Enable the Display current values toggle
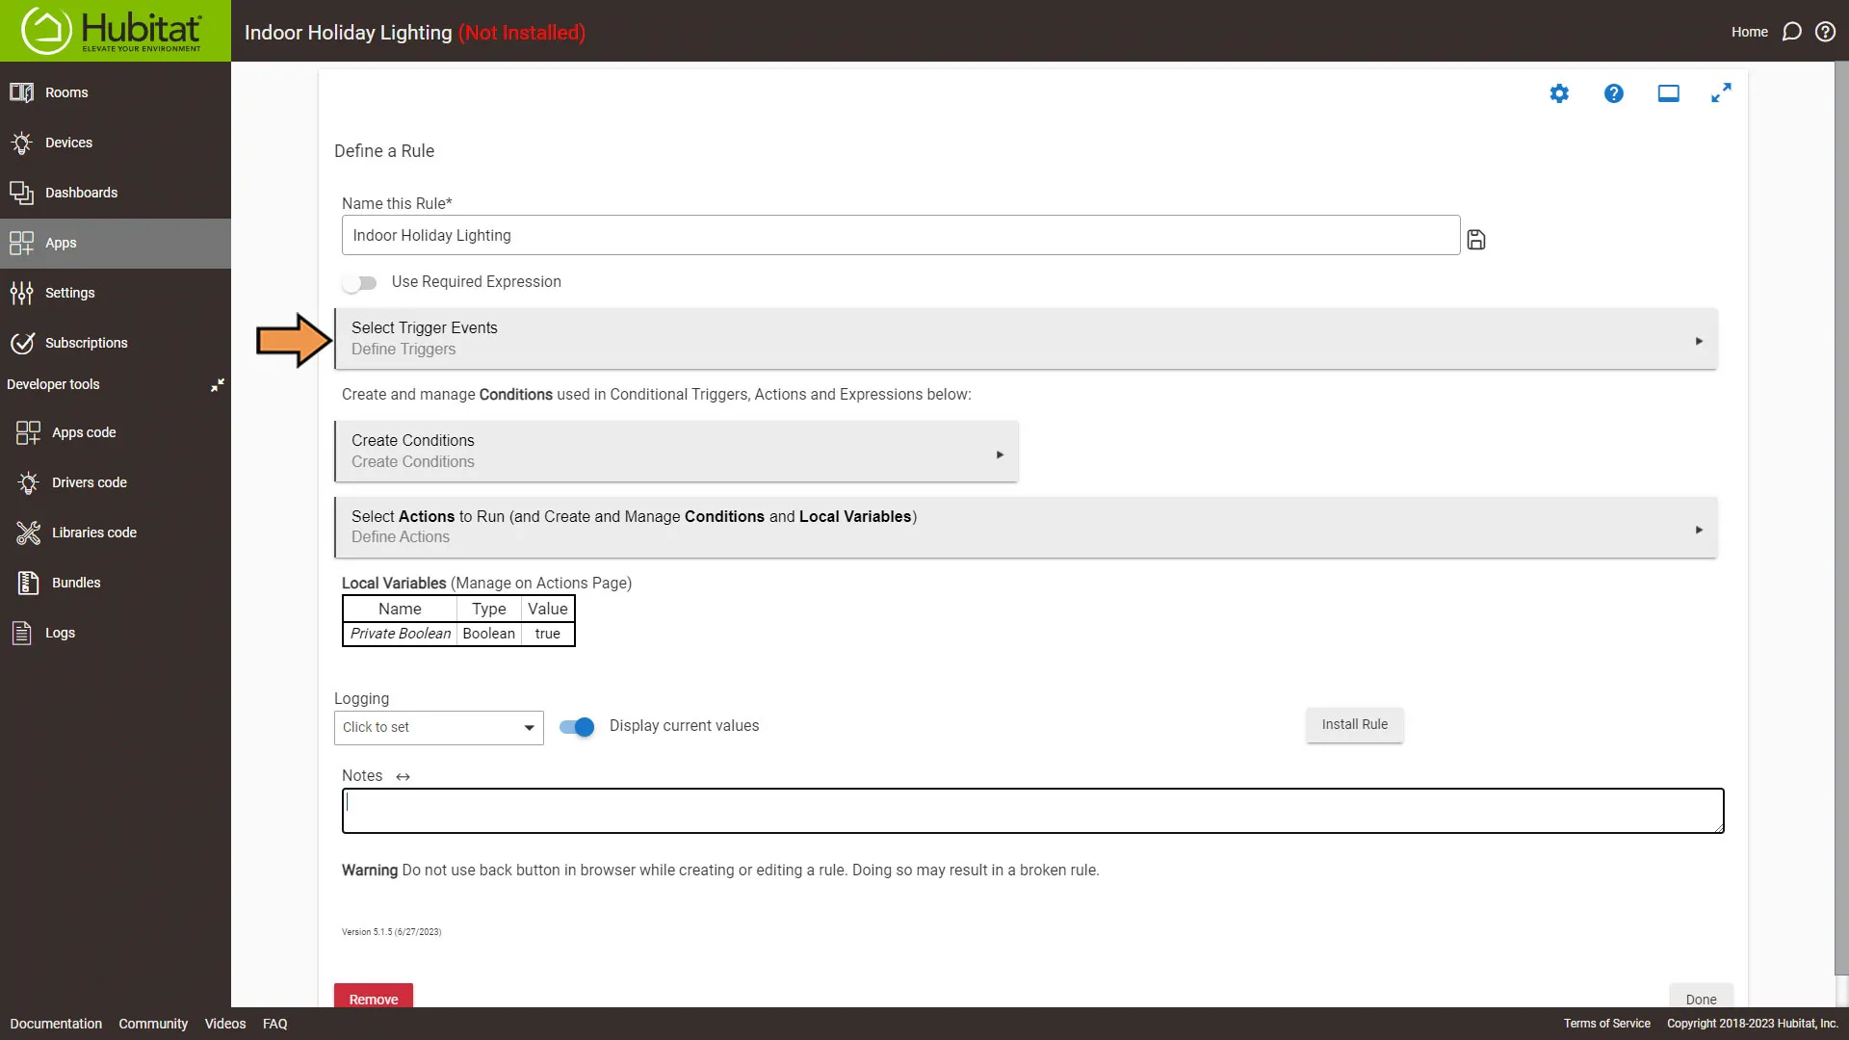Viewport: 1849px width, 1040px height. click(577, 726)
